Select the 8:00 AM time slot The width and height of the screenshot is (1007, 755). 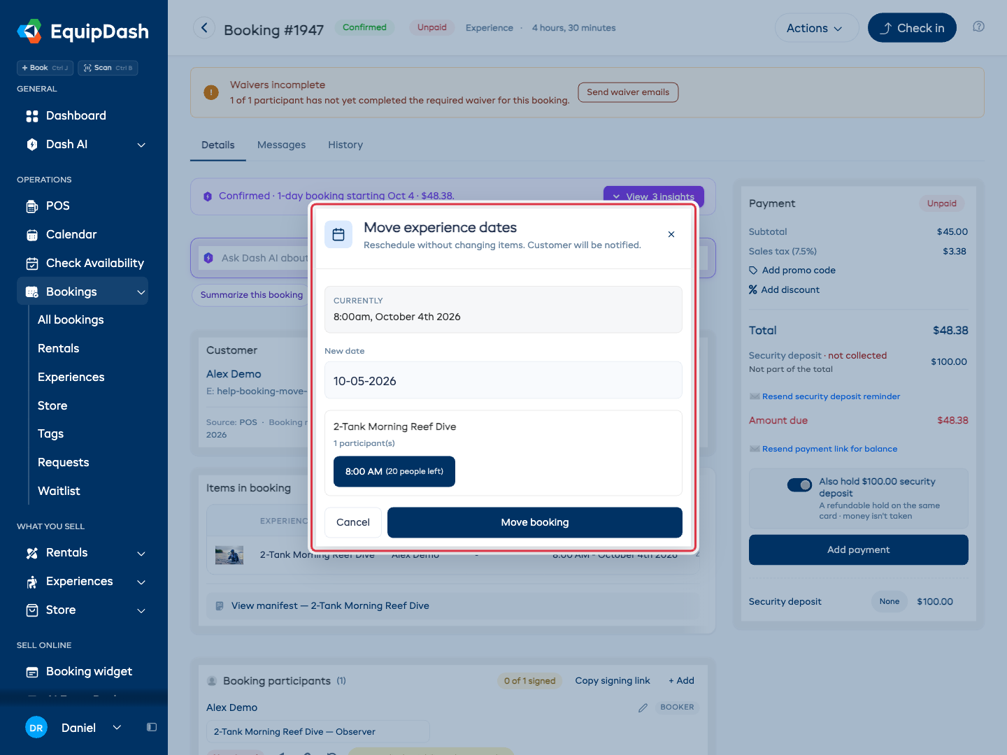[394, 471]
